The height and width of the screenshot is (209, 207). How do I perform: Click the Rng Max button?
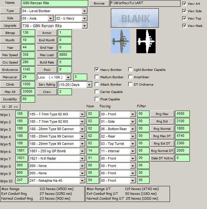[x=162, y=114]
